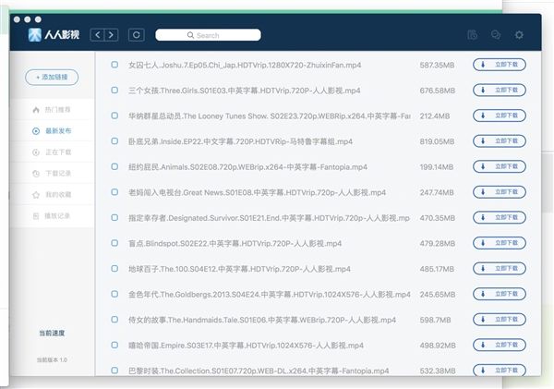Download Animals.S02E08 with 立即下载 button
The height and width of the screenshot is (389, 554).
pos(500,166)
